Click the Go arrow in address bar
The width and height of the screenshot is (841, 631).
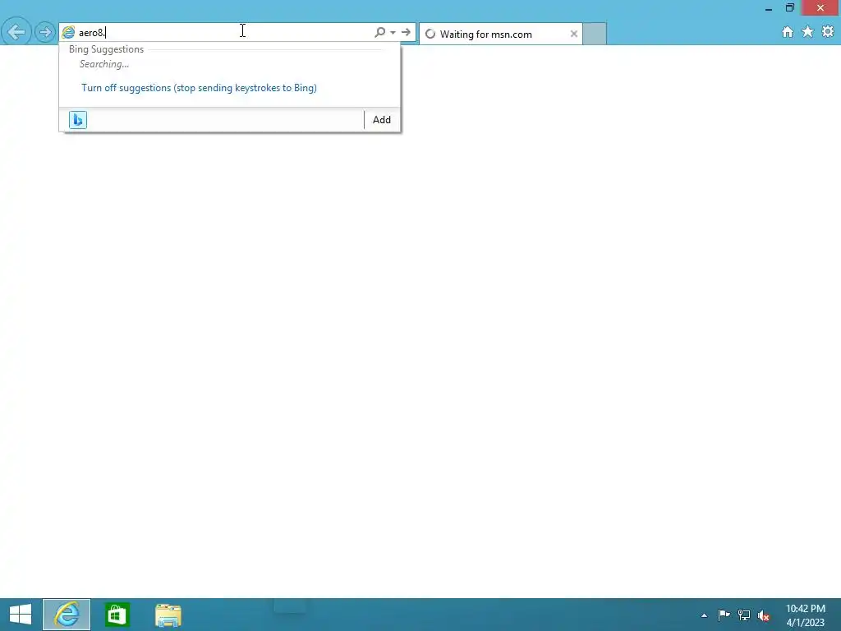coord(406,32)
